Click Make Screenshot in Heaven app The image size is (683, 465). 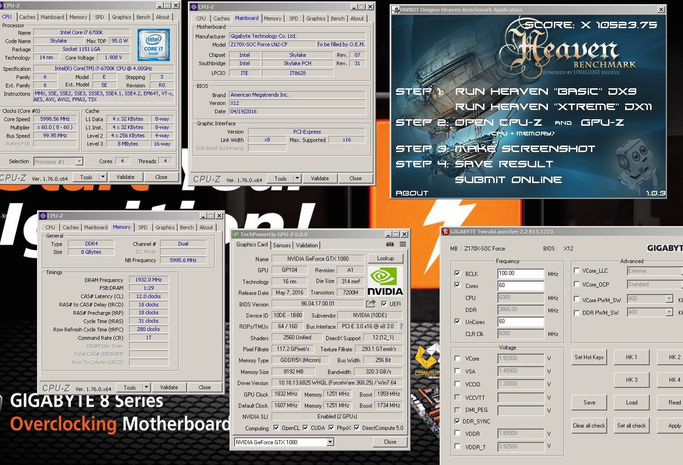525,149
